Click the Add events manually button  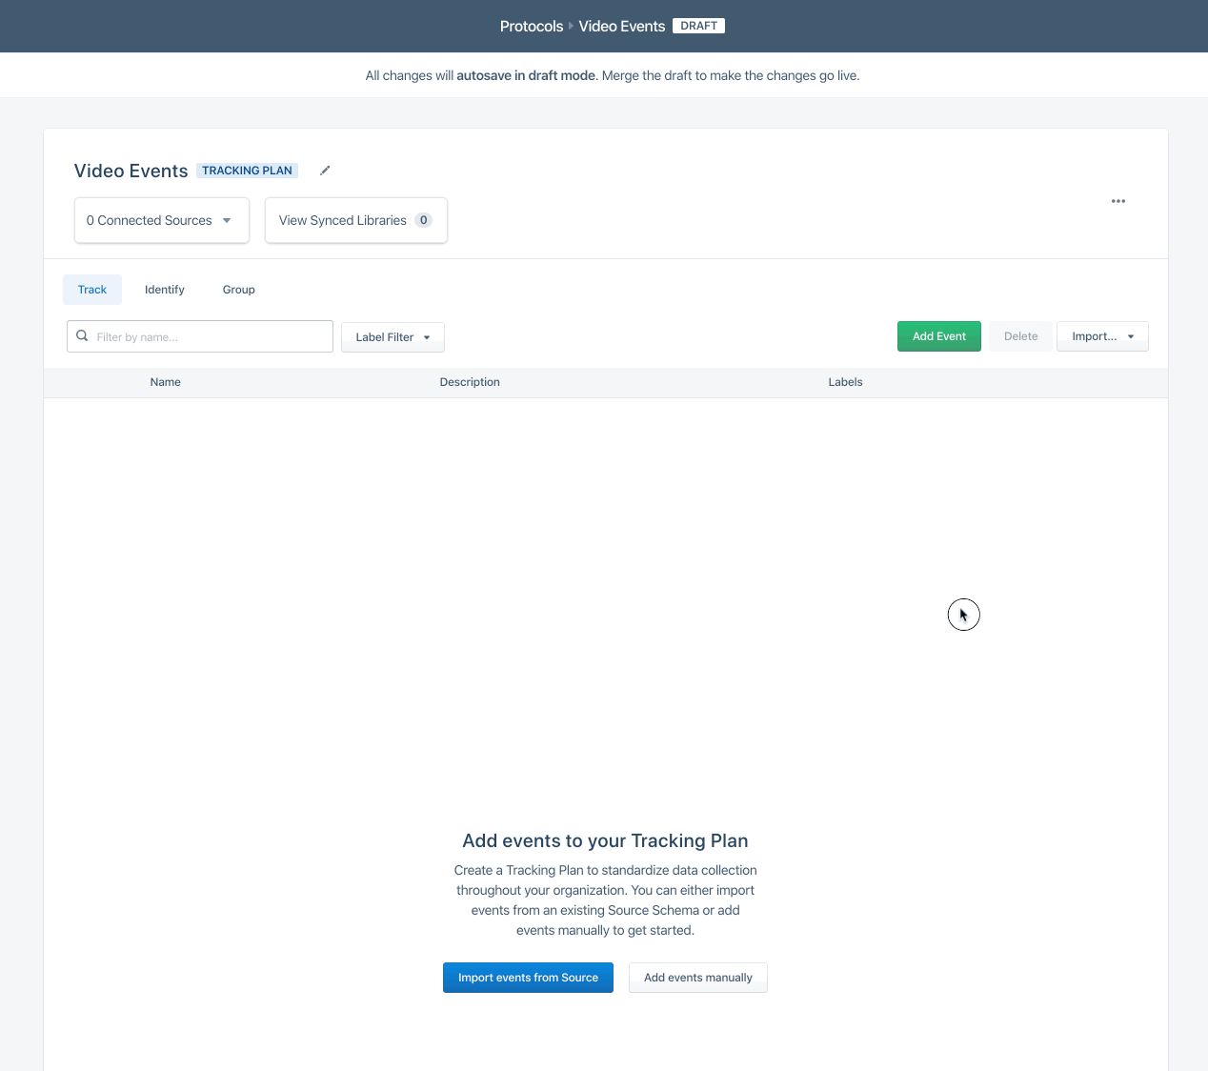pos(697,978)
